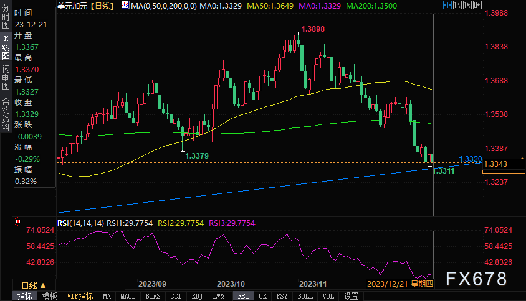Switch the indicator to MACD
The height and width of the screenshot is (301, 526).
tap(128, 296)
